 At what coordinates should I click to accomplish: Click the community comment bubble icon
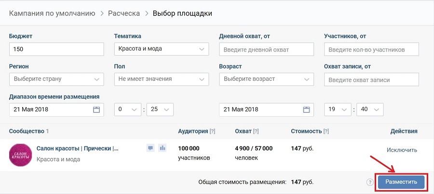point(150,148)
